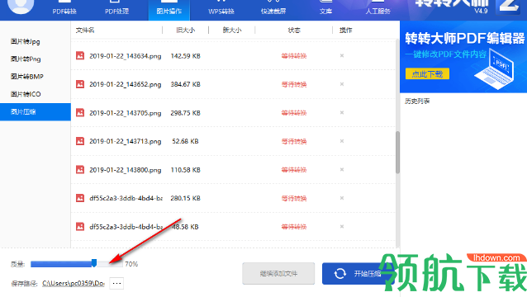Image resolution: width=527 pixels, height=297 pixels.
Task: Open the 转转大师PDF编辑器 banner
Action: click(x=463, y=57)
